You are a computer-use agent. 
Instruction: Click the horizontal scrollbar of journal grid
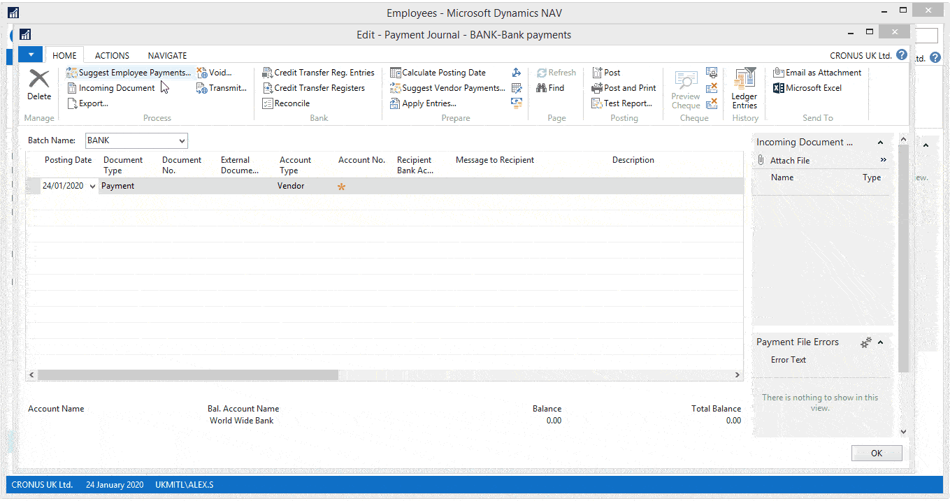pyautogui.click(x=187, y=375)
